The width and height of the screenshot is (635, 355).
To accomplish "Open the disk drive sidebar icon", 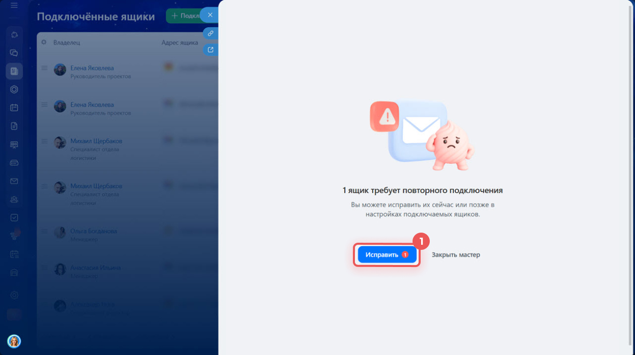I will pyautogui.click(x=14, y=163).
